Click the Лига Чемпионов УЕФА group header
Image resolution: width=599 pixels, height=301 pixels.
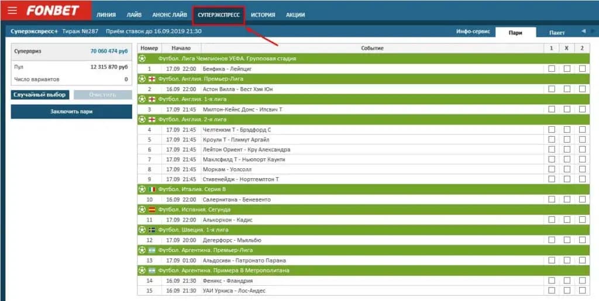(x=363, y=59)
